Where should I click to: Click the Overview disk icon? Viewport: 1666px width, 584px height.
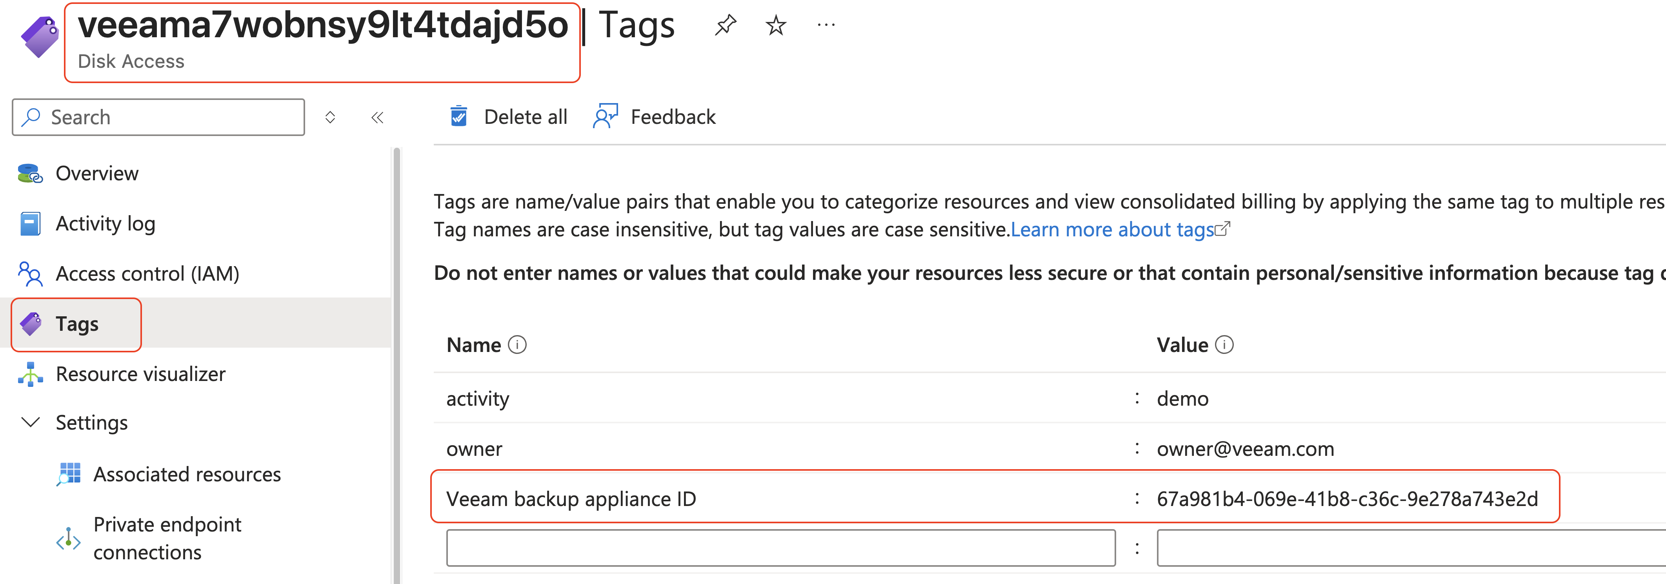30,173
